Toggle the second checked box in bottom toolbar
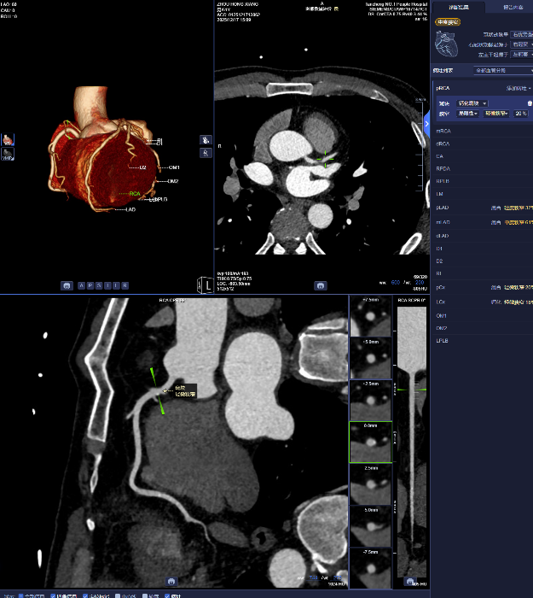Screen dimensions: 533x598 (54, 595)
